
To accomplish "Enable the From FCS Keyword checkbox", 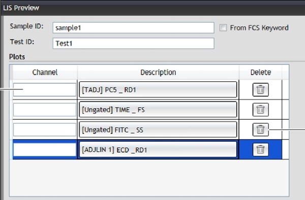I will pos(223,27).
